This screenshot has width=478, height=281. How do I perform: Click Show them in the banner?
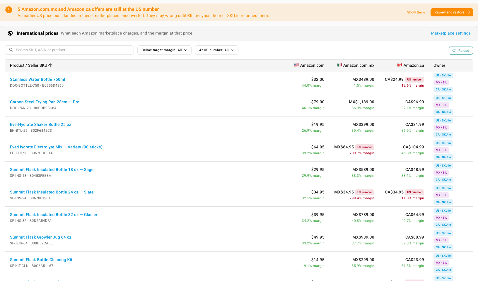pyautogui.click(x=416, y=12)
